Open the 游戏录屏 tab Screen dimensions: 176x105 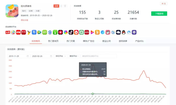tap(123, 41)
